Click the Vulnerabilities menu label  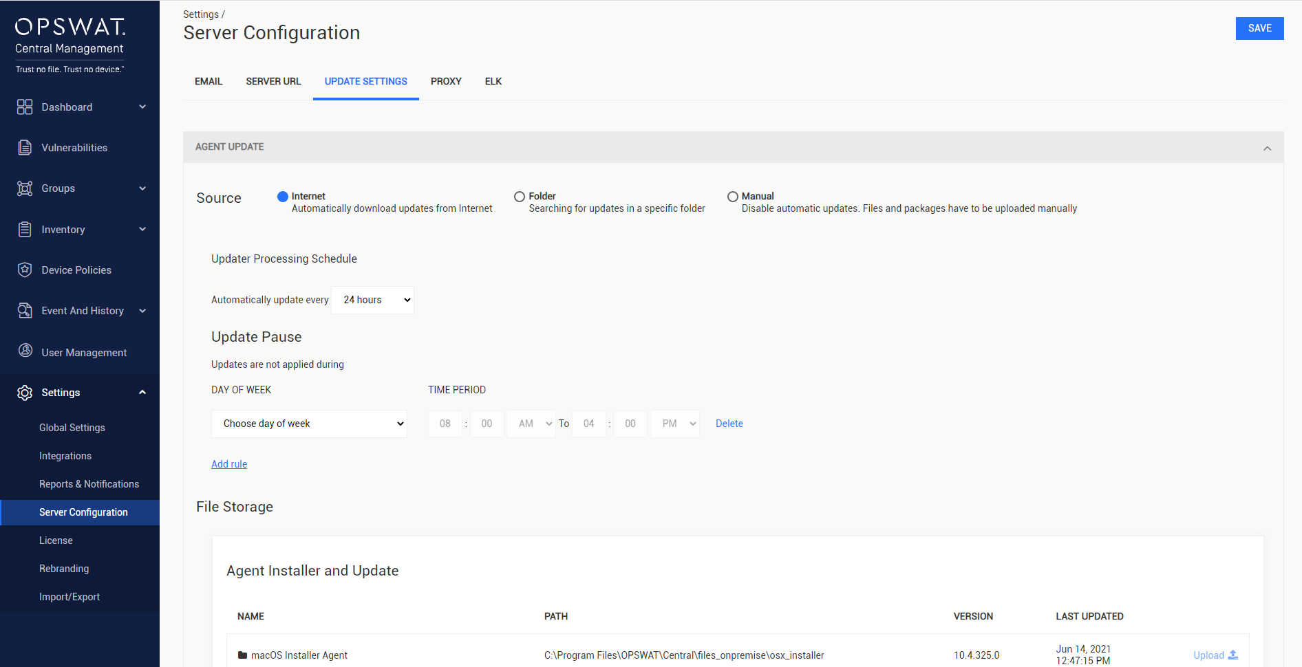coord(74,148)
